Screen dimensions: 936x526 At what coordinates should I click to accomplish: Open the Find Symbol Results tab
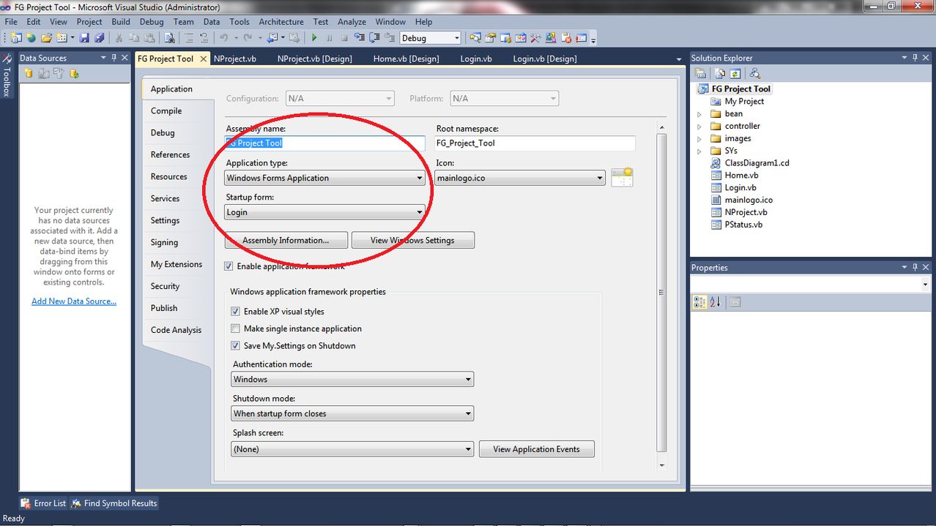pos(114,503)
